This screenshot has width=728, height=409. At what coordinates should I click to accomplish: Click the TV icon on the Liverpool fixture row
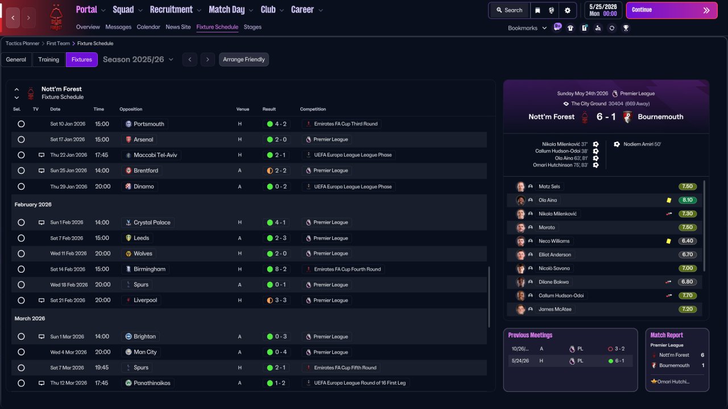[42, 301]
